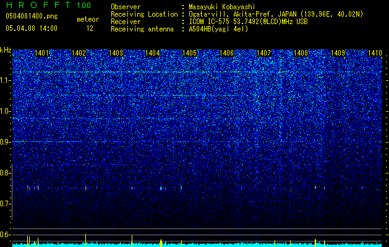This screenshot has width=389, height=247.
Task: Select the 0504081400.png filename text
Action: (x=32, y=17)
